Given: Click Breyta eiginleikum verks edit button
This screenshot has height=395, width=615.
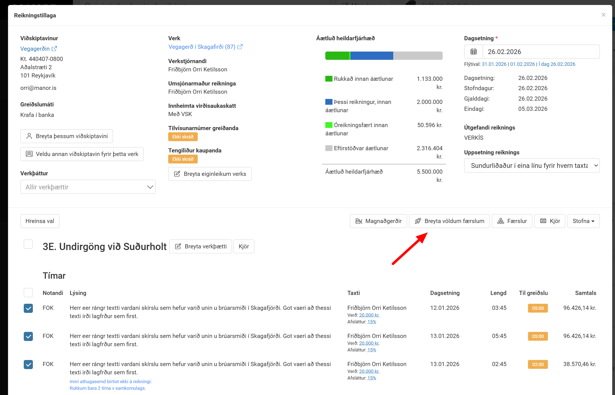Looking at the screenshot, I should [x=210, y=174].
